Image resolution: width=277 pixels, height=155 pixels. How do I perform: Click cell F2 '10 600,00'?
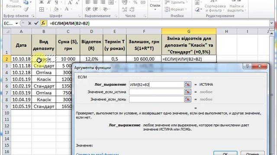coord(144,59)
